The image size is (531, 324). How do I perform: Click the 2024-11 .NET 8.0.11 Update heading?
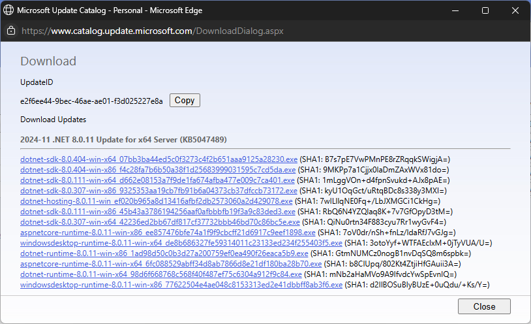pyautogui.click(x=123, y=139)
